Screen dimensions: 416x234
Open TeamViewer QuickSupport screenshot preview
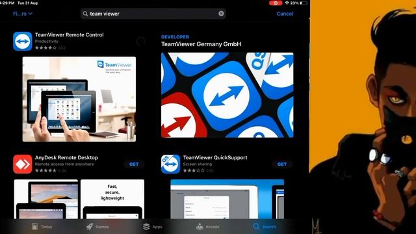[x=227, y=199]
